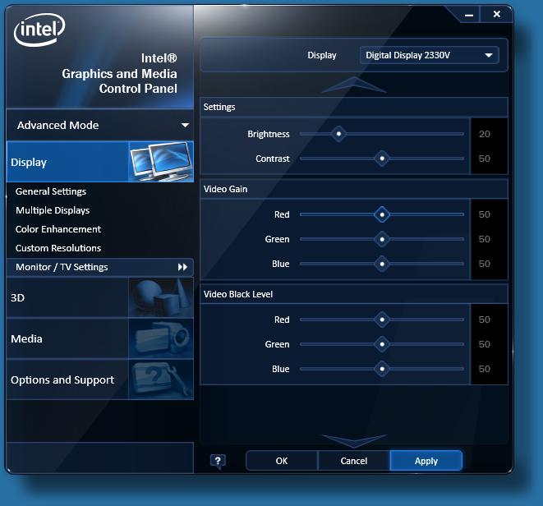Click the Contrast slider handle
The height and width of the screenshot is (506, 543).
click(x=382, y=159)
